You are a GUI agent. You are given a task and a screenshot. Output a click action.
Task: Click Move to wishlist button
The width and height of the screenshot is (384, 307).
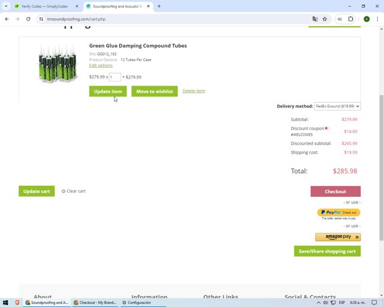[155, 91]
